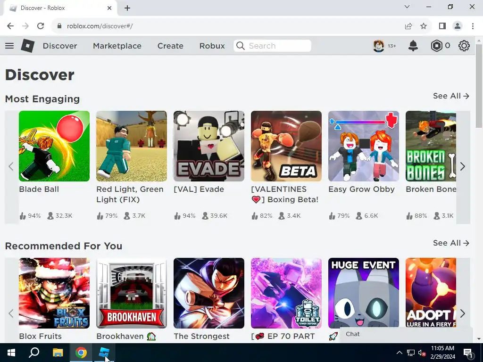Click the browser address bar URL

coord(100,26)
